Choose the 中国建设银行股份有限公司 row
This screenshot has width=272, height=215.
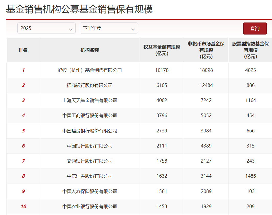(x=89, y=131)
